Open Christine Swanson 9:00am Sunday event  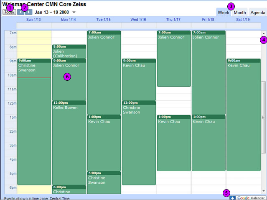coord(34,122)
